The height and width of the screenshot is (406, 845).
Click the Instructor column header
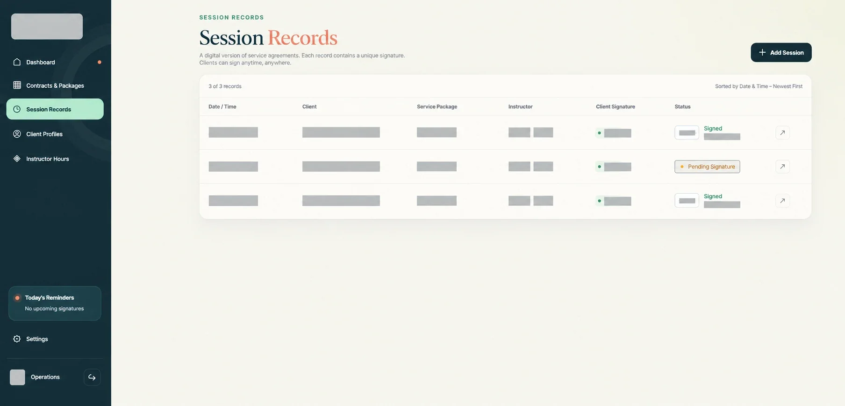tap(521, 107)
